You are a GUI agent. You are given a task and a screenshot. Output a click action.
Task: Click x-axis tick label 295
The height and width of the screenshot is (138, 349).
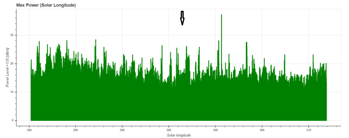(169, 130)
